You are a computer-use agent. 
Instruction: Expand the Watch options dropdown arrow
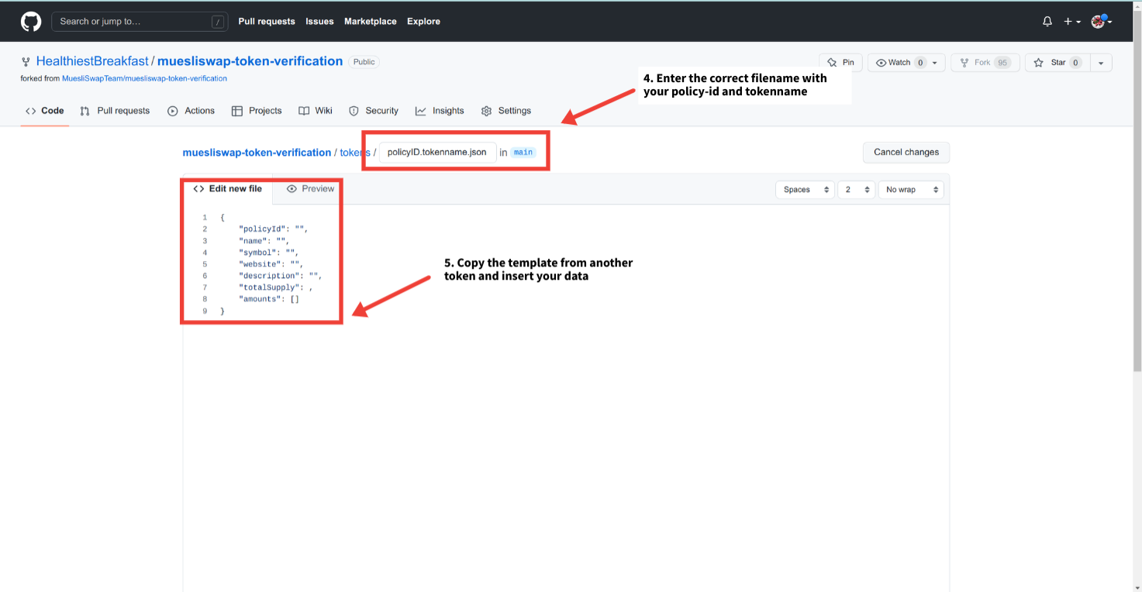tap(935, 63)
